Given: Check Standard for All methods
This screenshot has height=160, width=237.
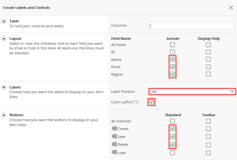Looking at the screenshot, I should (172, 121).
